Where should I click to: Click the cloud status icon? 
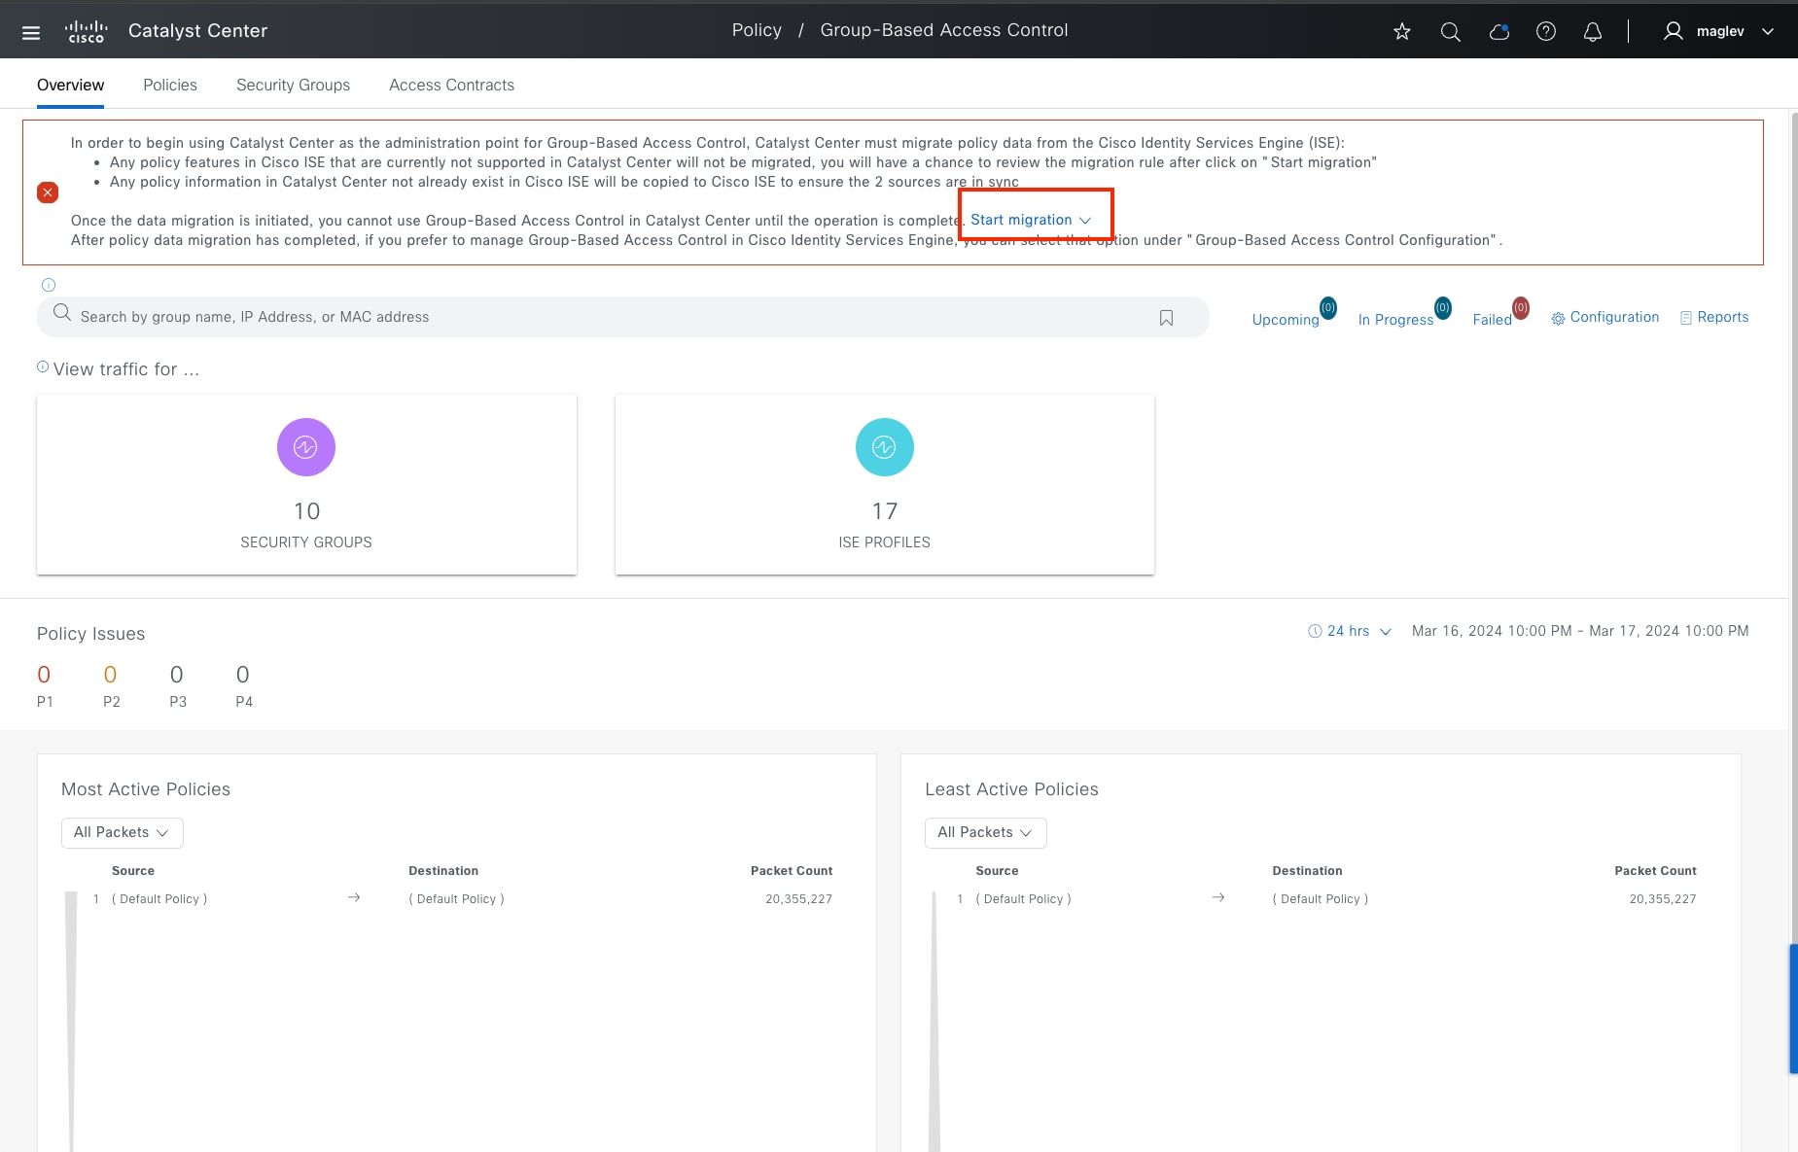coord(1499,31)
